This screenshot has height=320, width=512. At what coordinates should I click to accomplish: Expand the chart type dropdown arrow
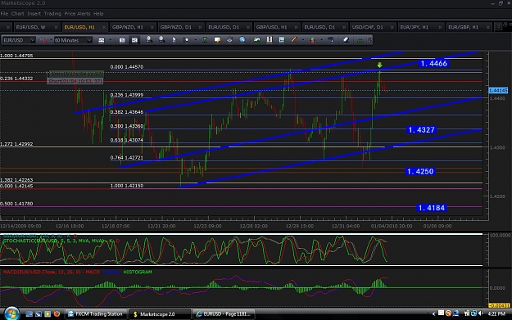point(110,40)
